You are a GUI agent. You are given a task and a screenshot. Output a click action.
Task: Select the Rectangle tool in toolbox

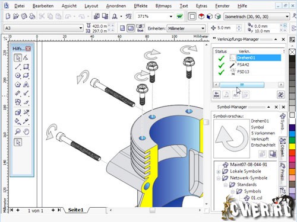tap(26, 67)
